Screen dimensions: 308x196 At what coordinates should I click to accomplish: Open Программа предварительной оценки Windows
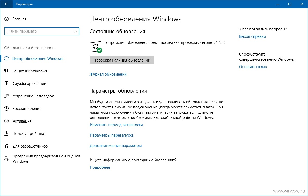point(46,159)
